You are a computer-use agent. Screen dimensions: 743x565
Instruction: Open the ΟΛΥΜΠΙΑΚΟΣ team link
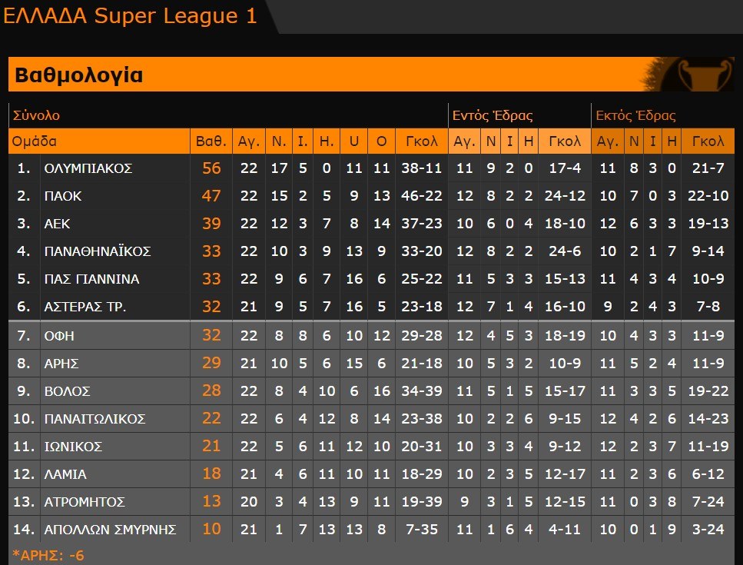point(88,168)
